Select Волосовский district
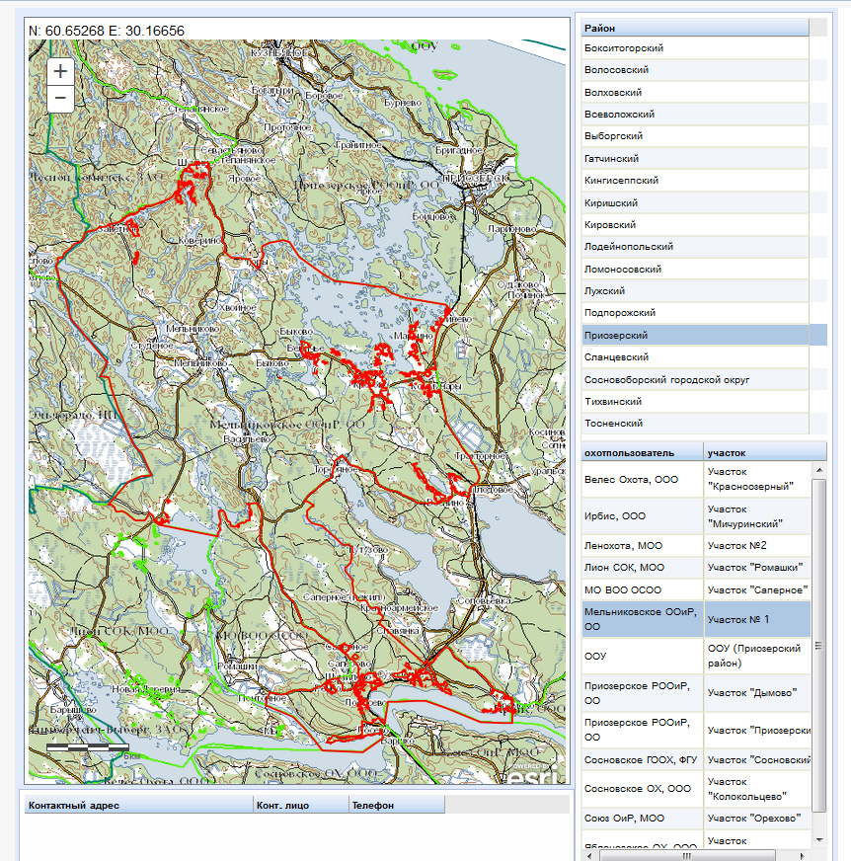This screenshot has height=861, width=851. pos(695,70)
